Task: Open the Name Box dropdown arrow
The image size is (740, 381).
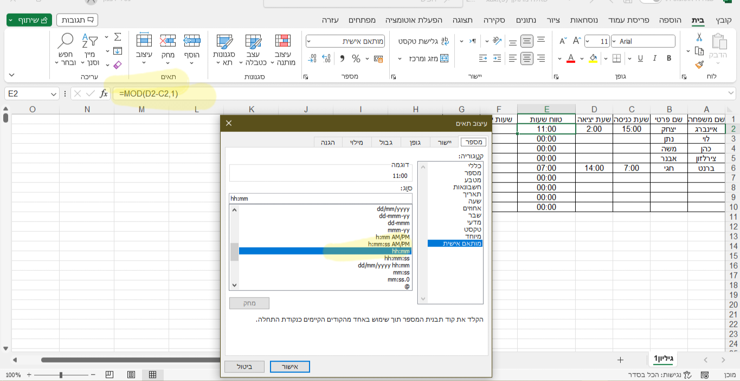Action: tap(53, 94)
